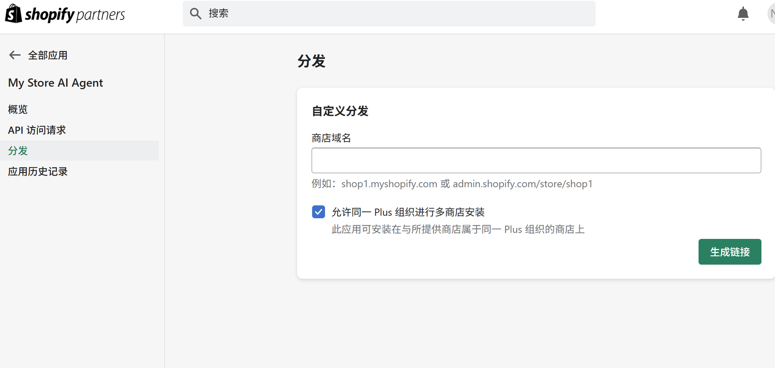The width and height of the screenshot is (775, 368).
Task: Click the My Store AI Agent app title
Action: [56, 83]
